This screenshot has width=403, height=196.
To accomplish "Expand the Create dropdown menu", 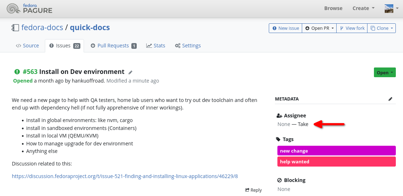I will click(363, 8).
